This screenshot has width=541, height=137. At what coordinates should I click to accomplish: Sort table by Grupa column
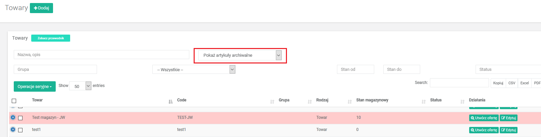(x=284, y=100)
